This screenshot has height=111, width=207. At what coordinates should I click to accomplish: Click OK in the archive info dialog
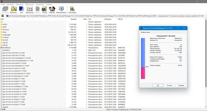(x=158, y=85)
